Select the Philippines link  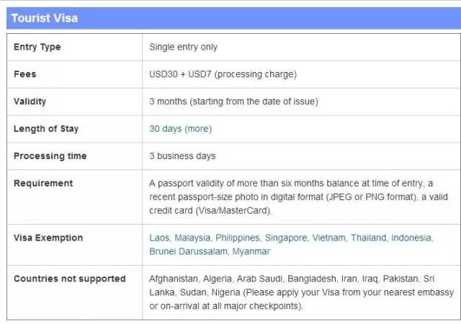238,238
